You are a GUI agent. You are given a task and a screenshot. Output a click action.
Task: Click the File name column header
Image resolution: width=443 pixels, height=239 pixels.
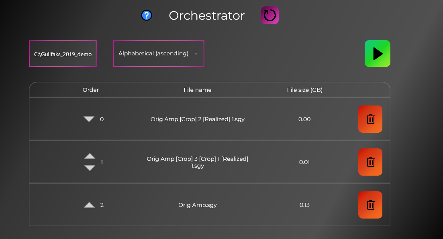(x=198, y=90)
